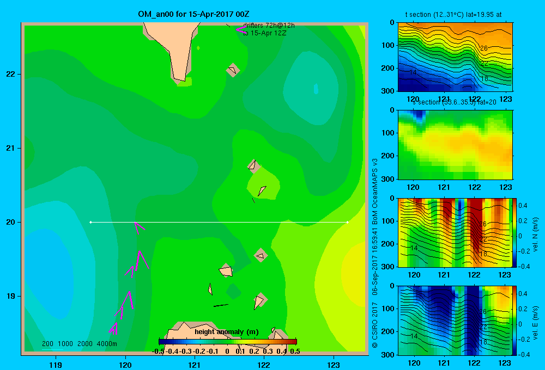Click the small island just east of Taiwan's tip
This screenshot has height=370, width=545.
click(x=233, y=70)
